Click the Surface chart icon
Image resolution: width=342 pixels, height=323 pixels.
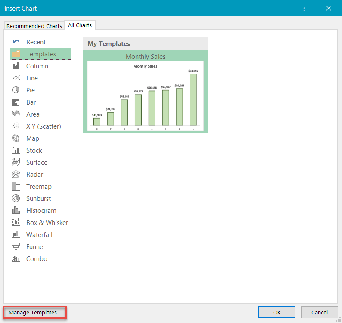(x=16, y=162)
